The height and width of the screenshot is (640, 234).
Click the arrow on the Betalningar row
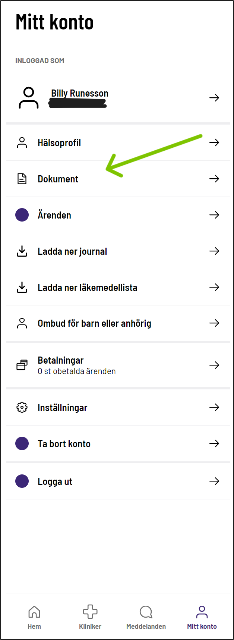[214, 365]
